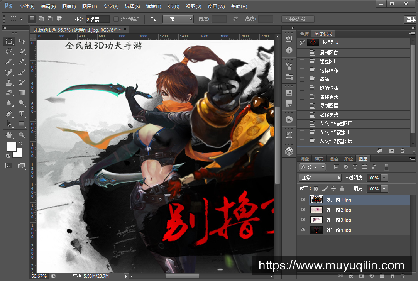The width and height of the screenshot is (418, 281).
Task: Hide the 处理前2.jpg layer
Action: 303,210
